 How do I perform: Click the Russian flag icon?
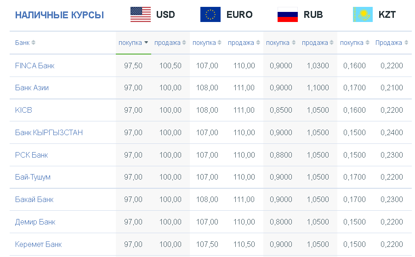pos(287,14)
